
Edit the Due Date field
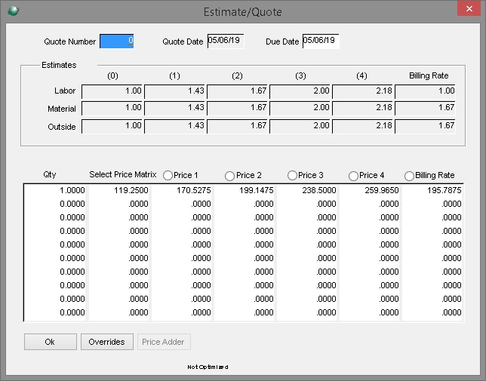point(321,41)
